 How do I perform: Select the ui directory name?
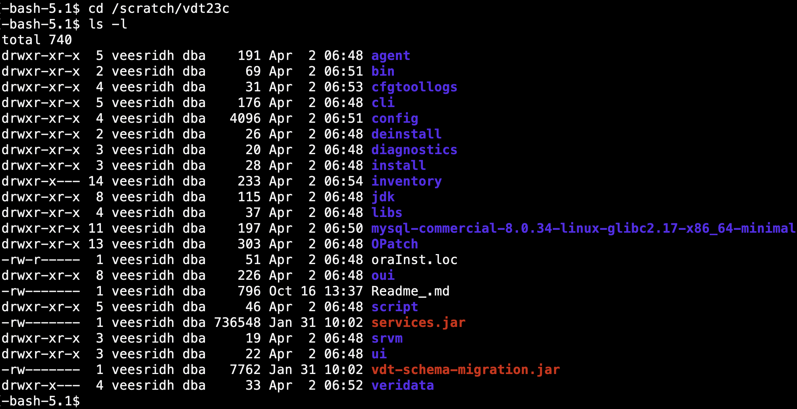point(379,354)
